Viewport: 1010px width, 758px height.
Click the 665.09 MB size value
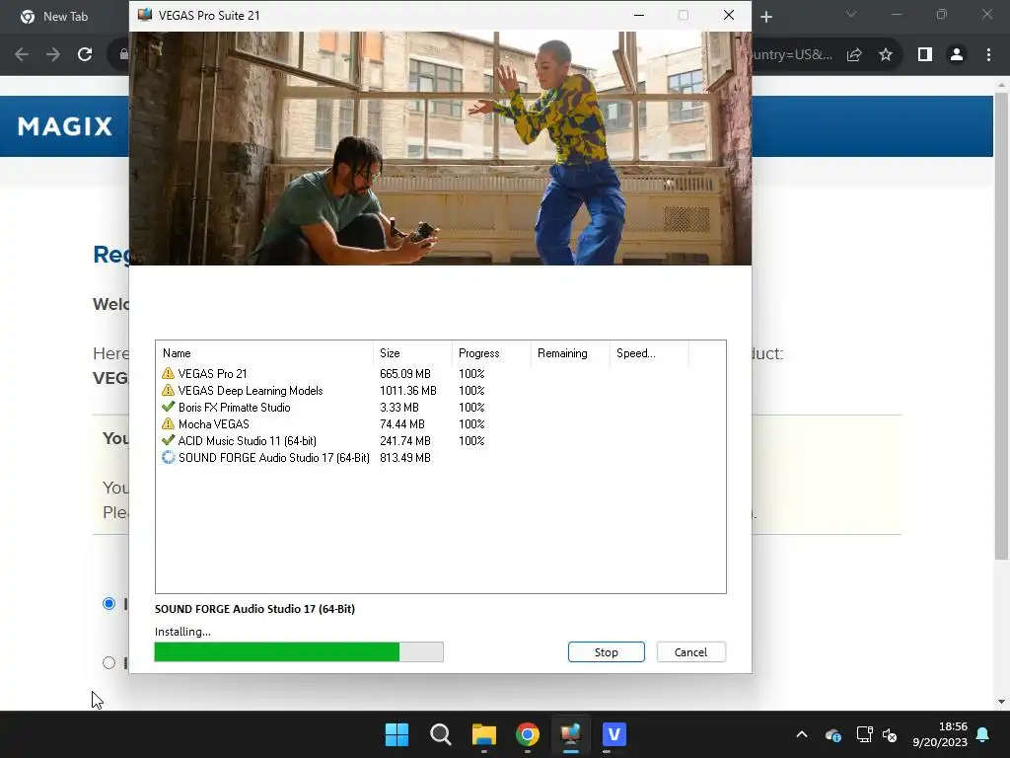405,374
